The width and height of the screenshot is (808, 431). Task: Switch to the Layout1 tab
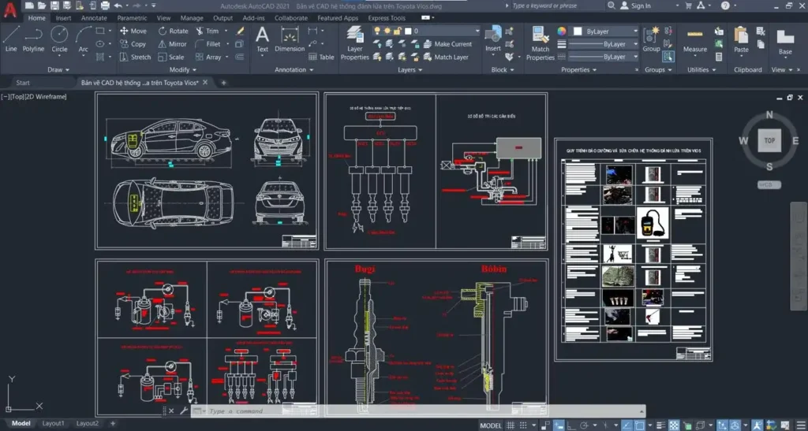pos(53,423)
